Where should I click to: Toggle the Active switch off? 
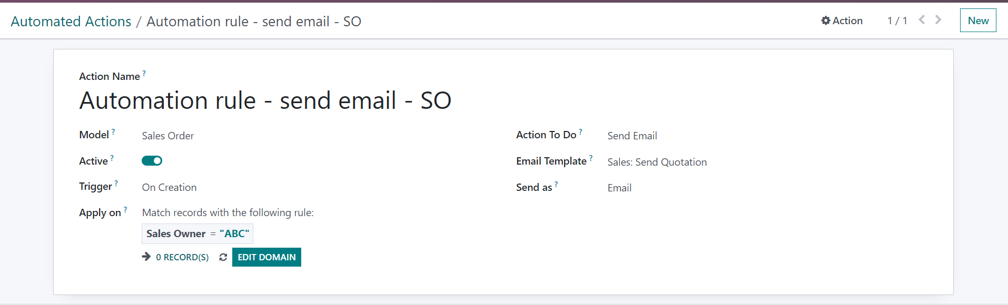coord(152,161)
